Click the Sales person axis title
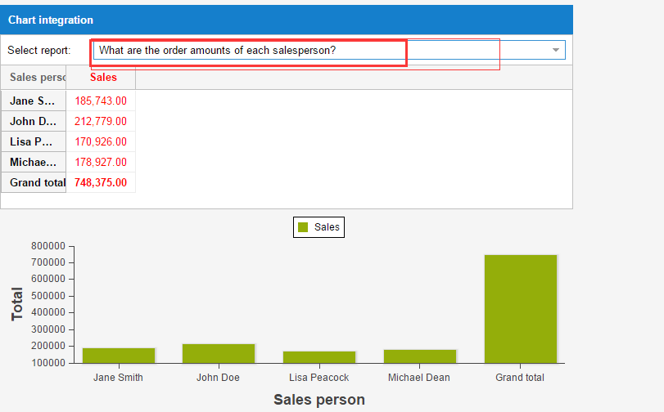The width and height of the screenshot is (664, 412). click(x=318, y=399)
